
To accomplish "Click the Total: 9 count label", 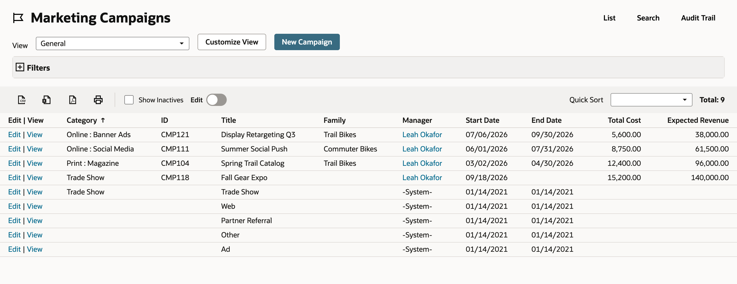I will 712,100.
